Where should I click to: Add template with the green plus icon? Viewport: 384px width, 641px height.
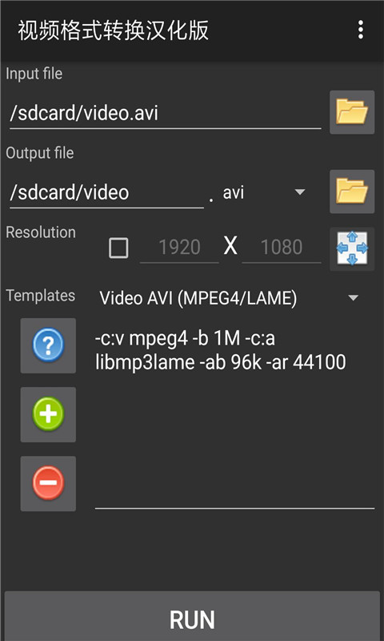(48, 414)
